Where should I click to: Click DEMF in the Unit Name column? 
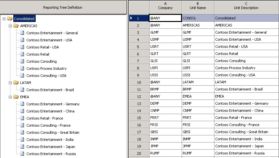pyautogui.click(x=198, y=103)
